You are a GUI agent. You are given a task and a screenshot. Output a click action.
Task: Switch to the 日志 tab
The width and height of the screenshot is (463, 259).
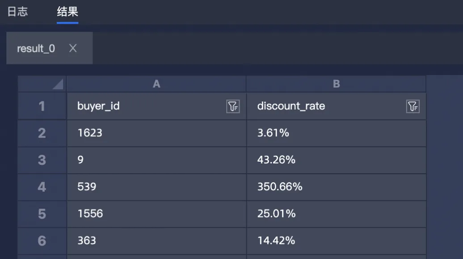coord(18,12)
